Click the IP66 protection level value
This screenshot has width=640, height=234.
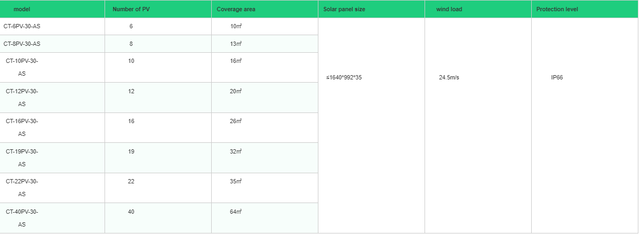[557, 78]
